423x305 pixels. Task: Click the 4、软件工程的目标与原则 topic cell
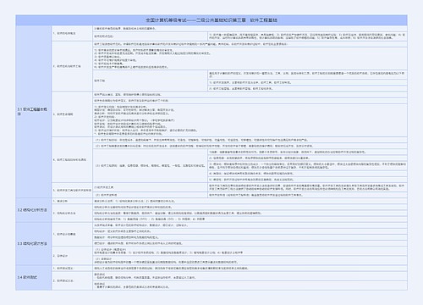72,160
